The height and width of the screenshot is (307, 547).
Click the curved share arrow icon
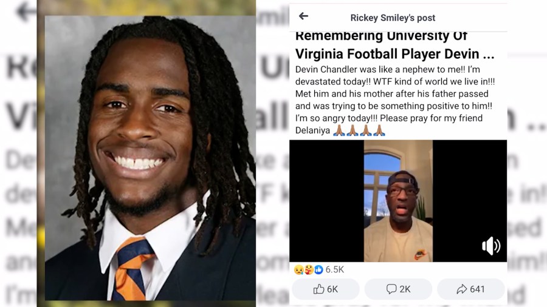point(462,289)
